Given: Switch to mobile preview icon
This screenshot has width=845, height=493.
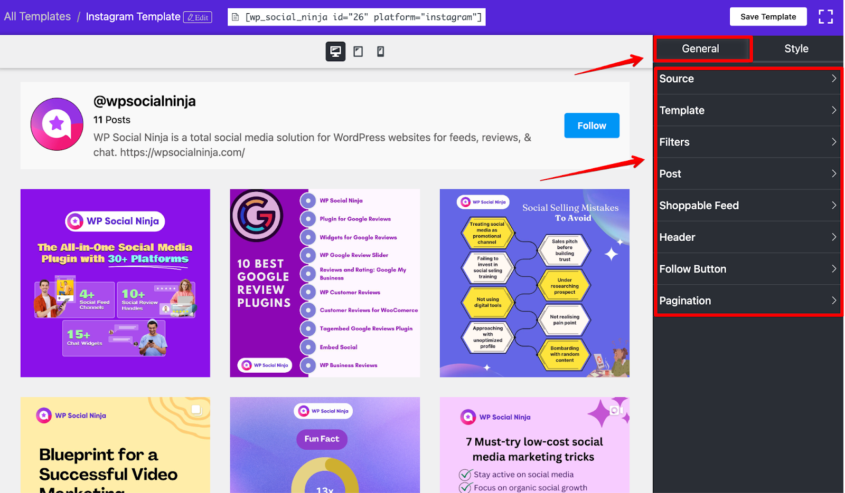Looking at the screenshot, I should click(380, 52).
